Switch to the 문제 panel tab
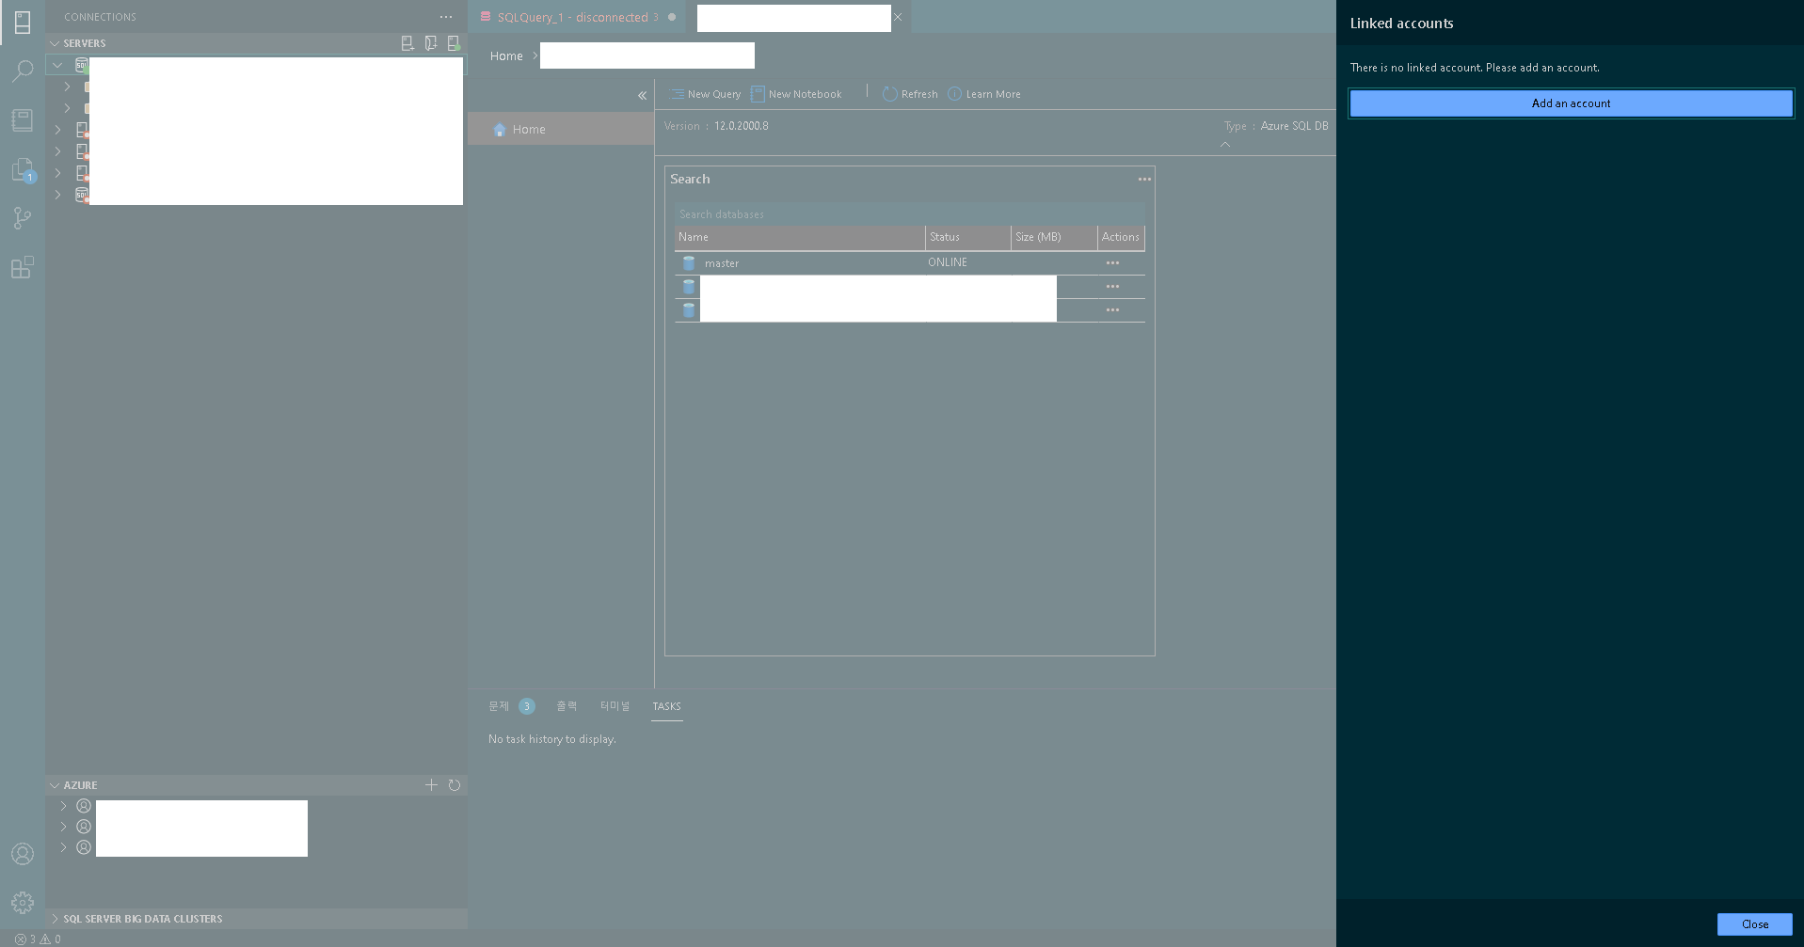Image resolution: width=1804 pixels, height=947 pixels. 499,706
